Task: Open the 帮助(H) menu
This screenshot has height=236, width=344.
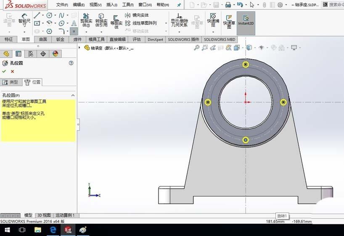Action: tap(163, 5)
